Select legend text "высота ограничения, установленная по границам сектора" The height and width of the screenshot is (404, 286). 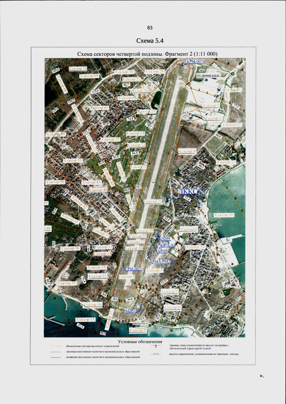[204, 354]
